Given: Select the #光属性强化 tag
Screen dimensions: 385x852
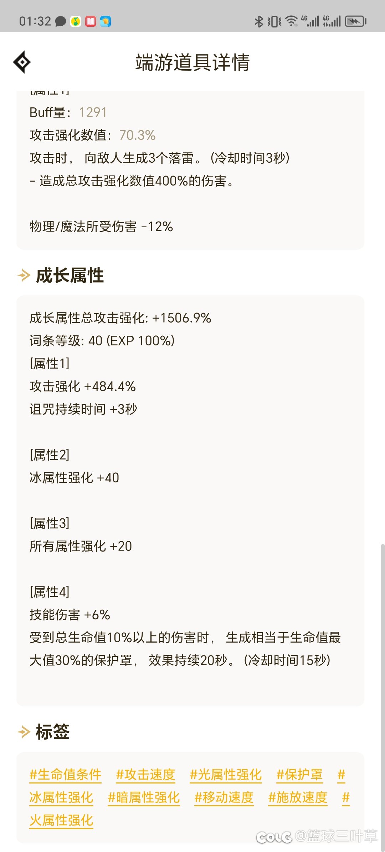Looking at the screenshot, I should 226,775.
